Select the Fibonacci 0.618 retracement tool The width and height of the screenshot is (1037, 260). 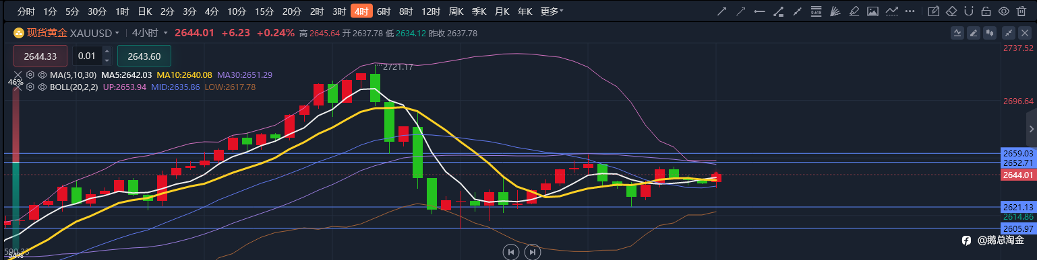pyautogui.click(x=817, y=11)
